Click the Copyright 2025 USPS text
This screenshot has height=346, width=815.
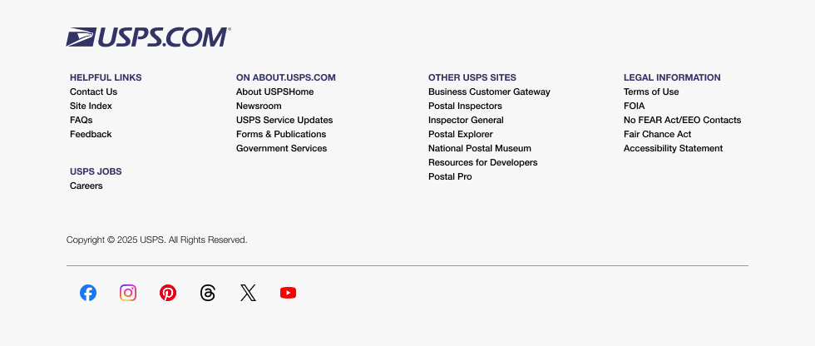157,240
